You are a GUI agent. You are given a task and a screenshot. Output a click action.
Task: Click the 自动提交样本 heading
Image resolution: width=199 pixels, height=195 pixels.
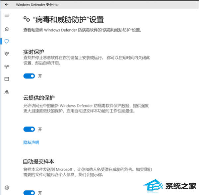tap(38, 161)
